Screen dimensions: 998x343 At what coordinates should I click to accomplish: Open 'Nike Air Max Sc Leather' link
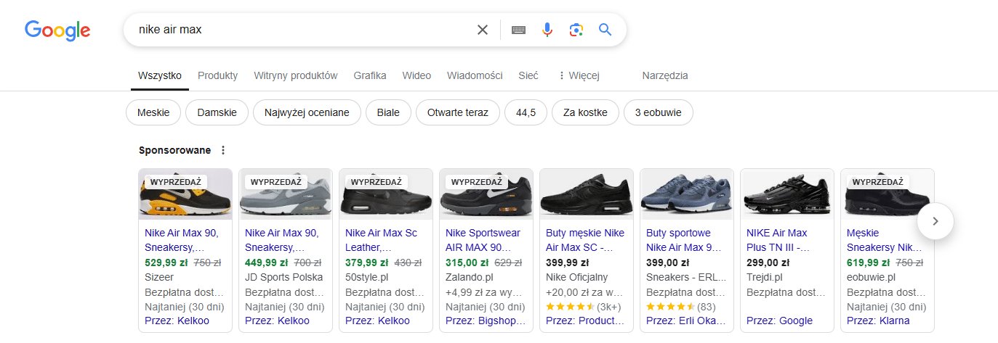pyautogui.click(x=382, y=240)
